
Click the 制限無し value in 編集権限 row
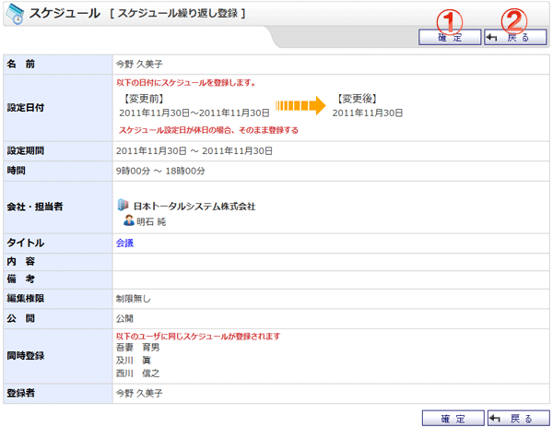[134, 299]
